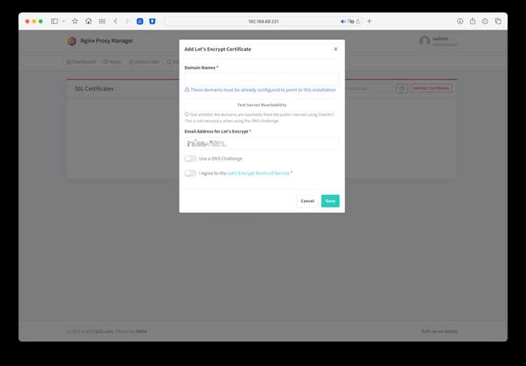Reload the page with the refresh icon
Screen dimensions: 526x366
(x=358, y=21)
